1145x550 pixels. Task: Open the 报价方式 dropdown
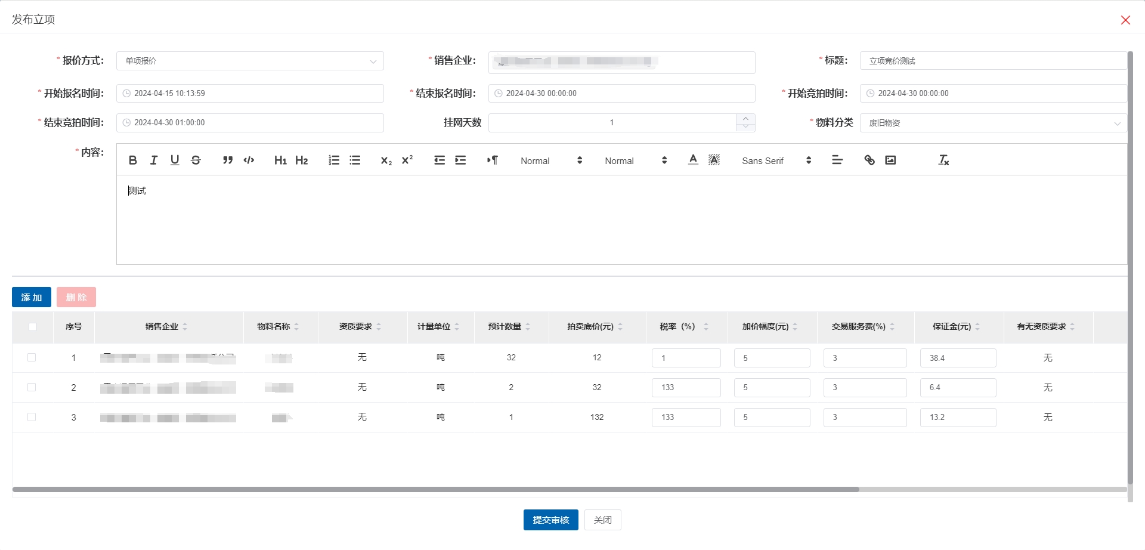250,61
